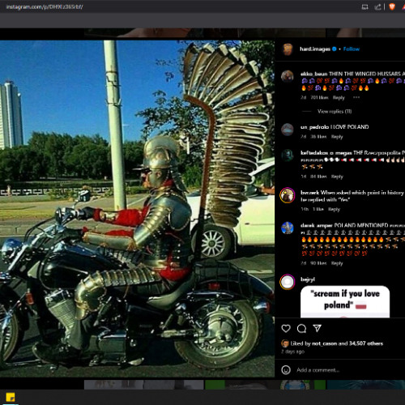Open comments with the speech bubble icon
The height and width of the screenshot is (405, 405).
301,328
